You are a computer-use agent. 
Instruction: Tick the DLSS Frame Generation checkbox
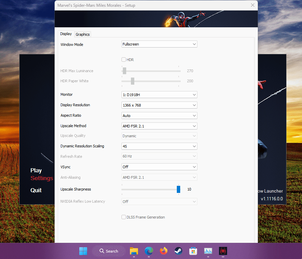click(x=123, y=217)
